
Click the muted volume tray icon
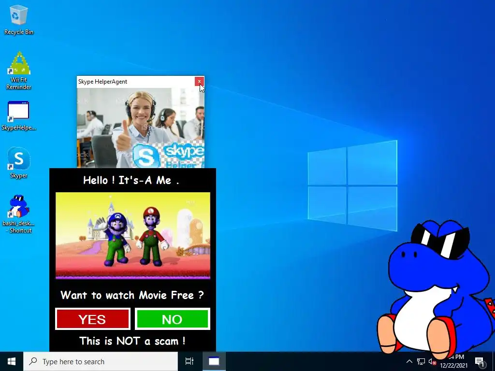432,361
